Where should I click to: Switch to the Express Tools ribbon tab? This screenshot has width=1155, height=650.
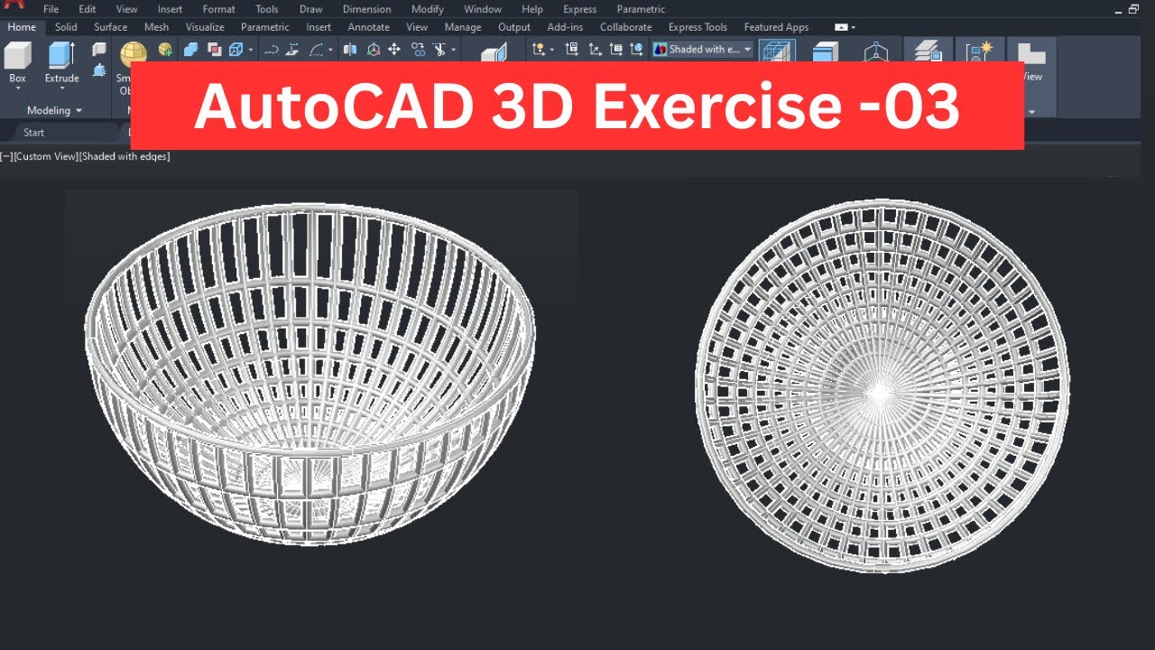(x=698, y=27)
